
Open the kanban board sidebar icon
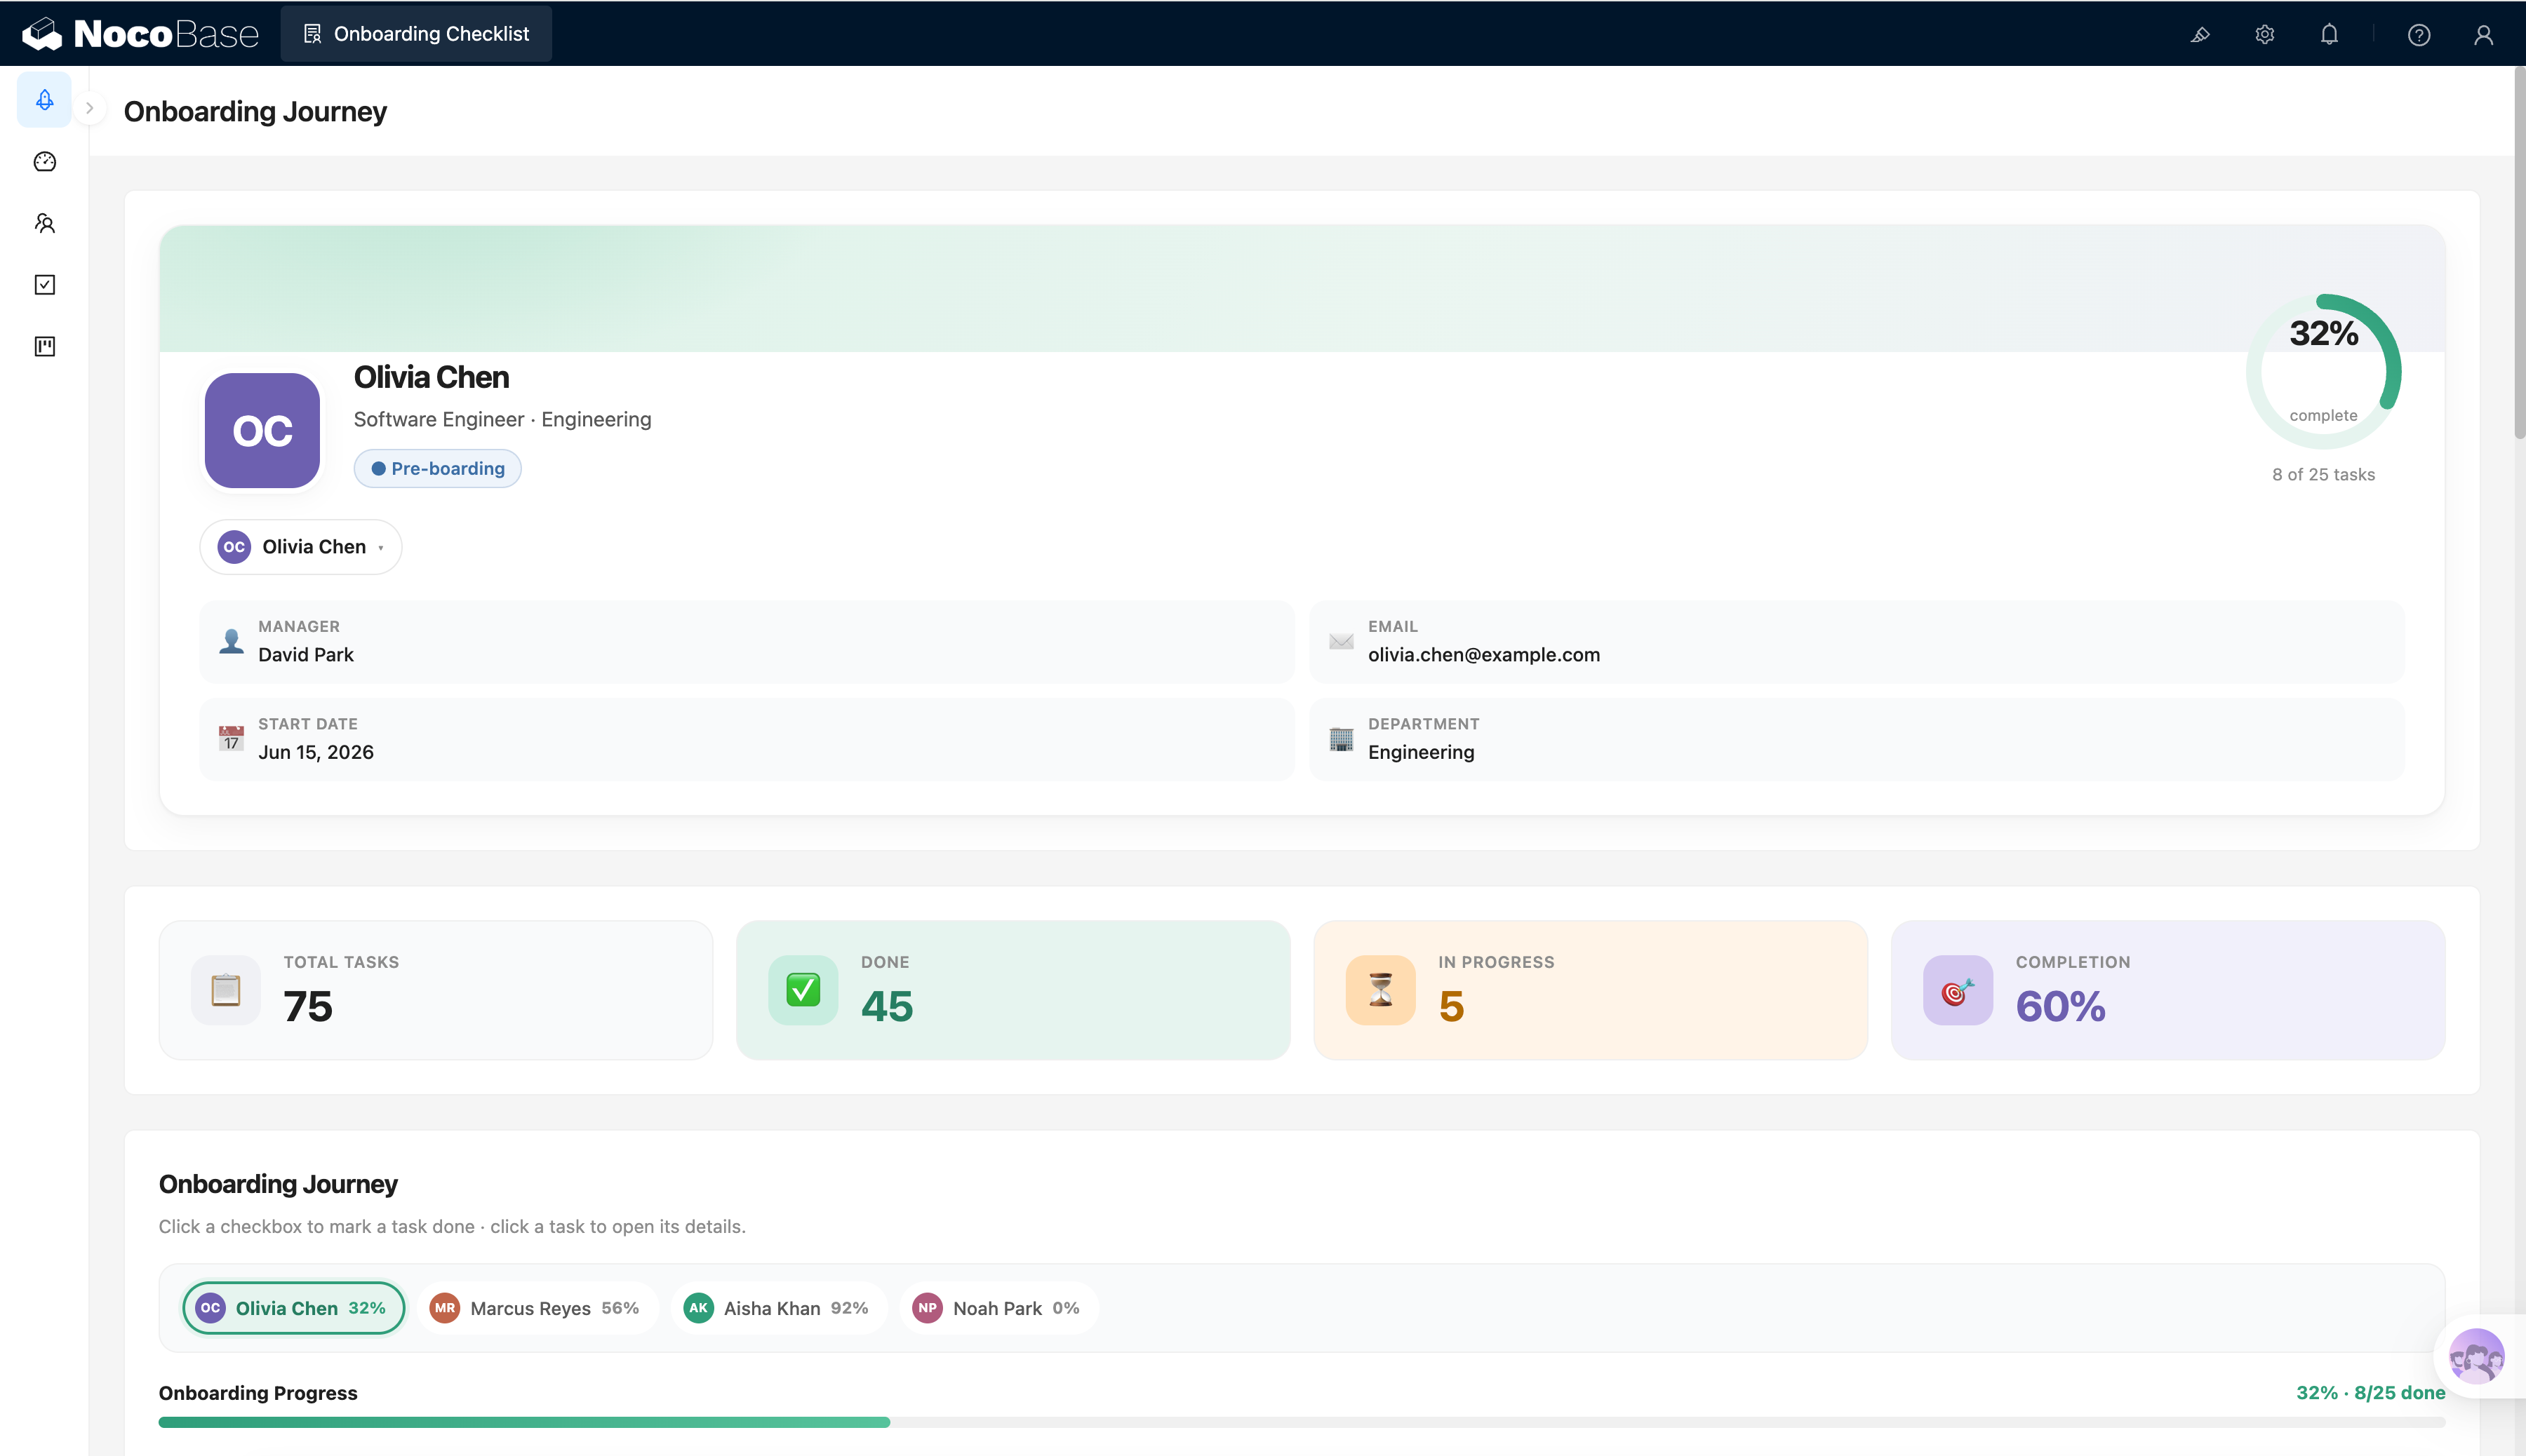[45, 346]
